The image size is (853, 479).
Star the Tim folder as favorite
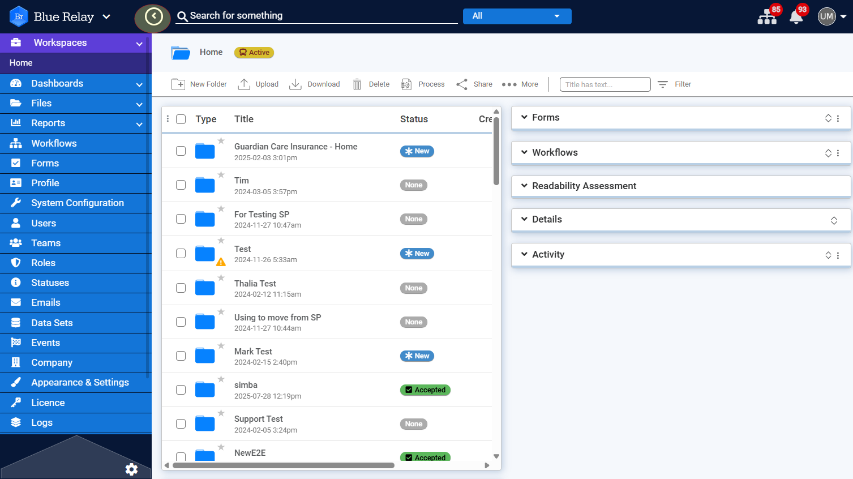click(x=221, y=175)
